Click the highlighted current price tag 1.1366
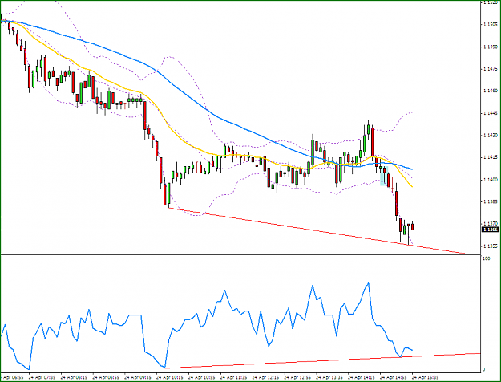The height and width of the screenshot is (382, 501). pos(490,230)
